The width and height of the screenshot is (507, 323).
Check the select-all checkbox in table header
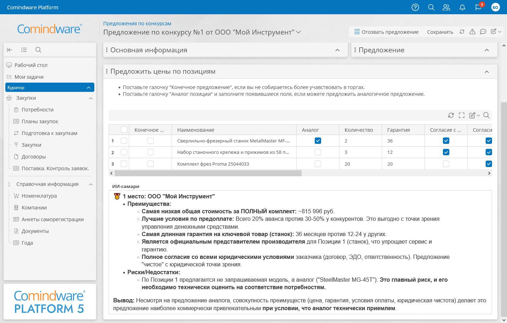coord(124,130)
